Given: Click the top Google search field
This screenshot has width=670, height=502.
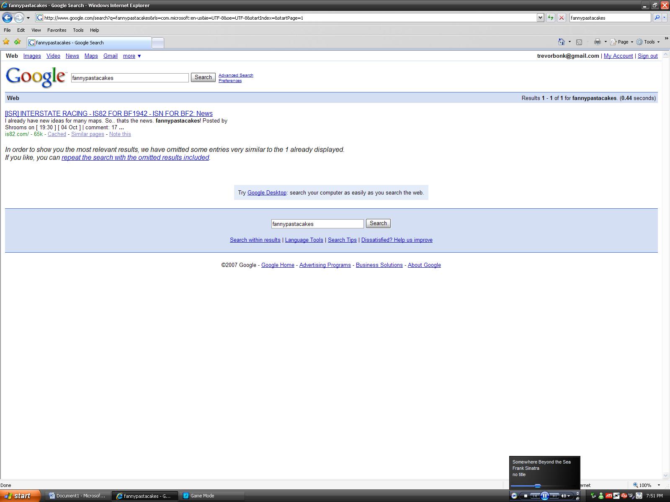Looking at the screenshot, I should coord(130,78).
